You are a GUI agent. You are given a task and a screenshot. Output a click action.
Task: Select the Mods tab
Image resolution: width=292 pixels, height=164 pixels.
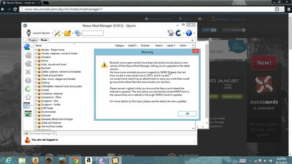pyautogui.click(x=44, y=40)
